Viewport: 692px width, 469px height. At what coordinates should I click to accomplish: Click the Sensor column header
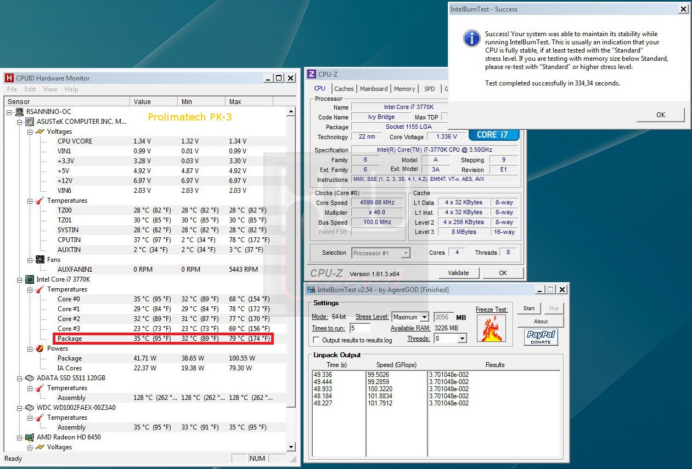[67, 101]
